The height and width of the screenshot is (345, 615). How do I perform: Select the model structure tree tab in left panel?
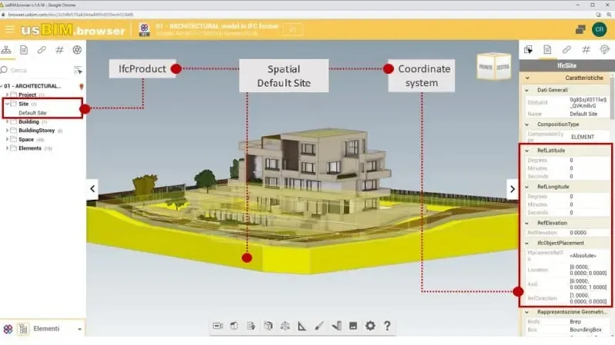point(6,50)
